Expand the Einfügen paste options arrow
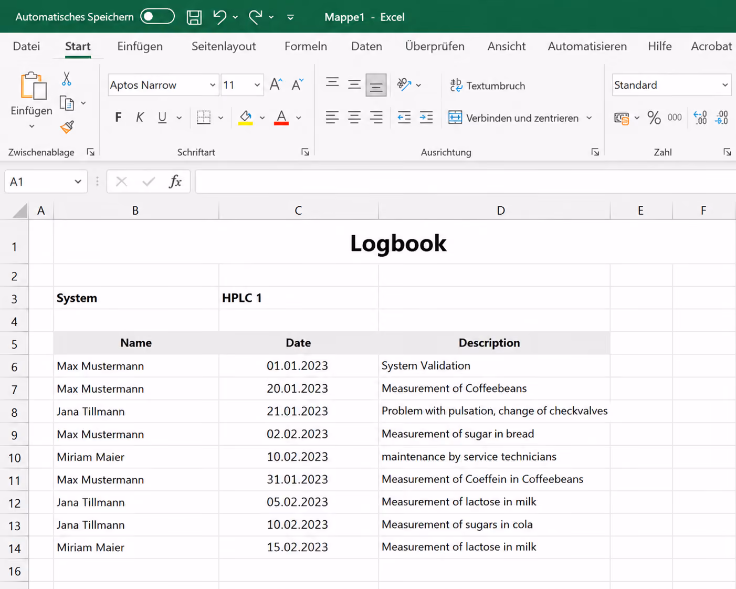736x589 pixels. tap(31, 126)
